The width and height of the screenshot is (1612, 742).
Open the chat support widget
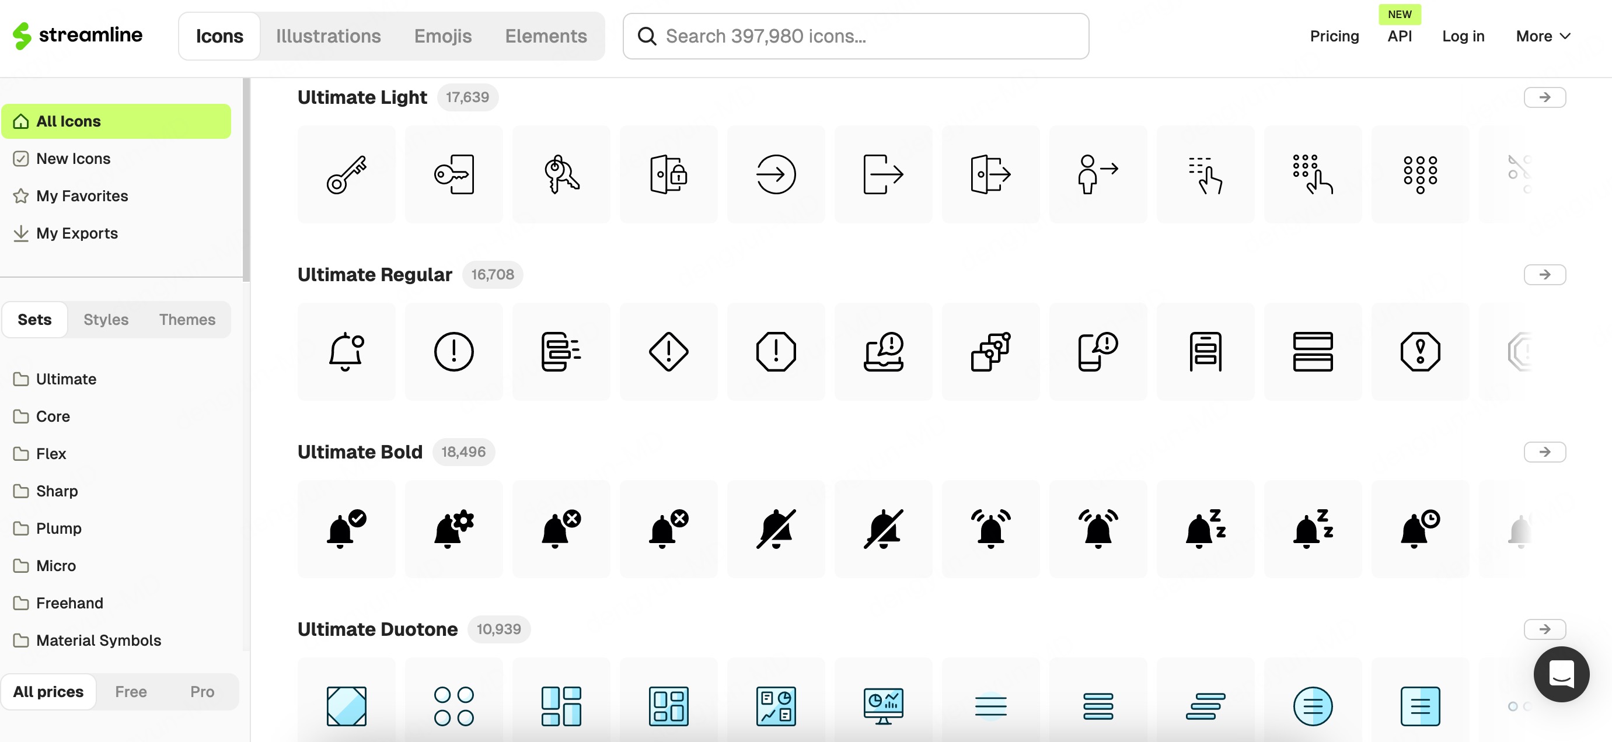tap(1561, 674)
